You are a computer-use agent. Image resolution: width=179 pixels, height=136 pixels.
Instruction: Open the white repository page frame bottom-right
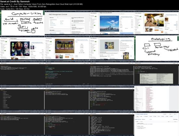[157, 124]
